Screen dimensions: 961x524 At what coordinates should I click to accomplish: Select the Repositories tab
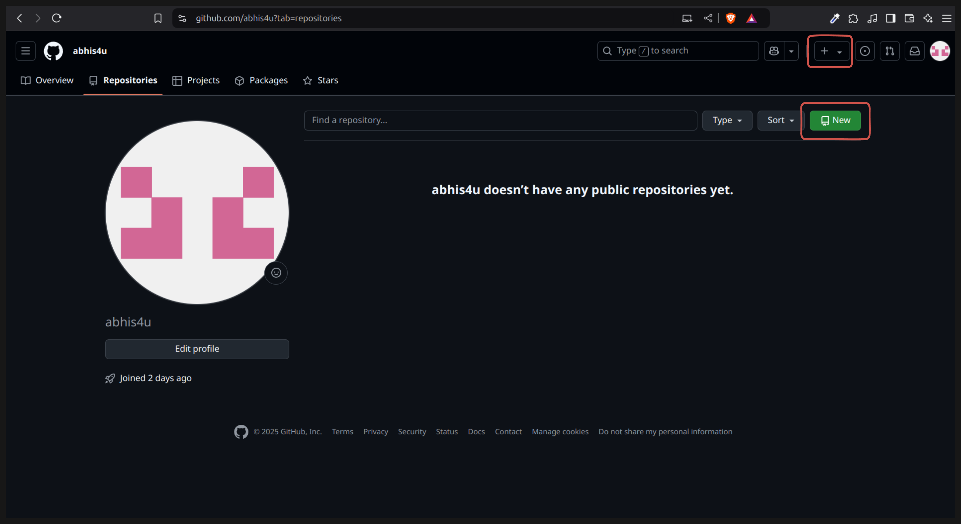pyautogui.click(x=123, y=80)
